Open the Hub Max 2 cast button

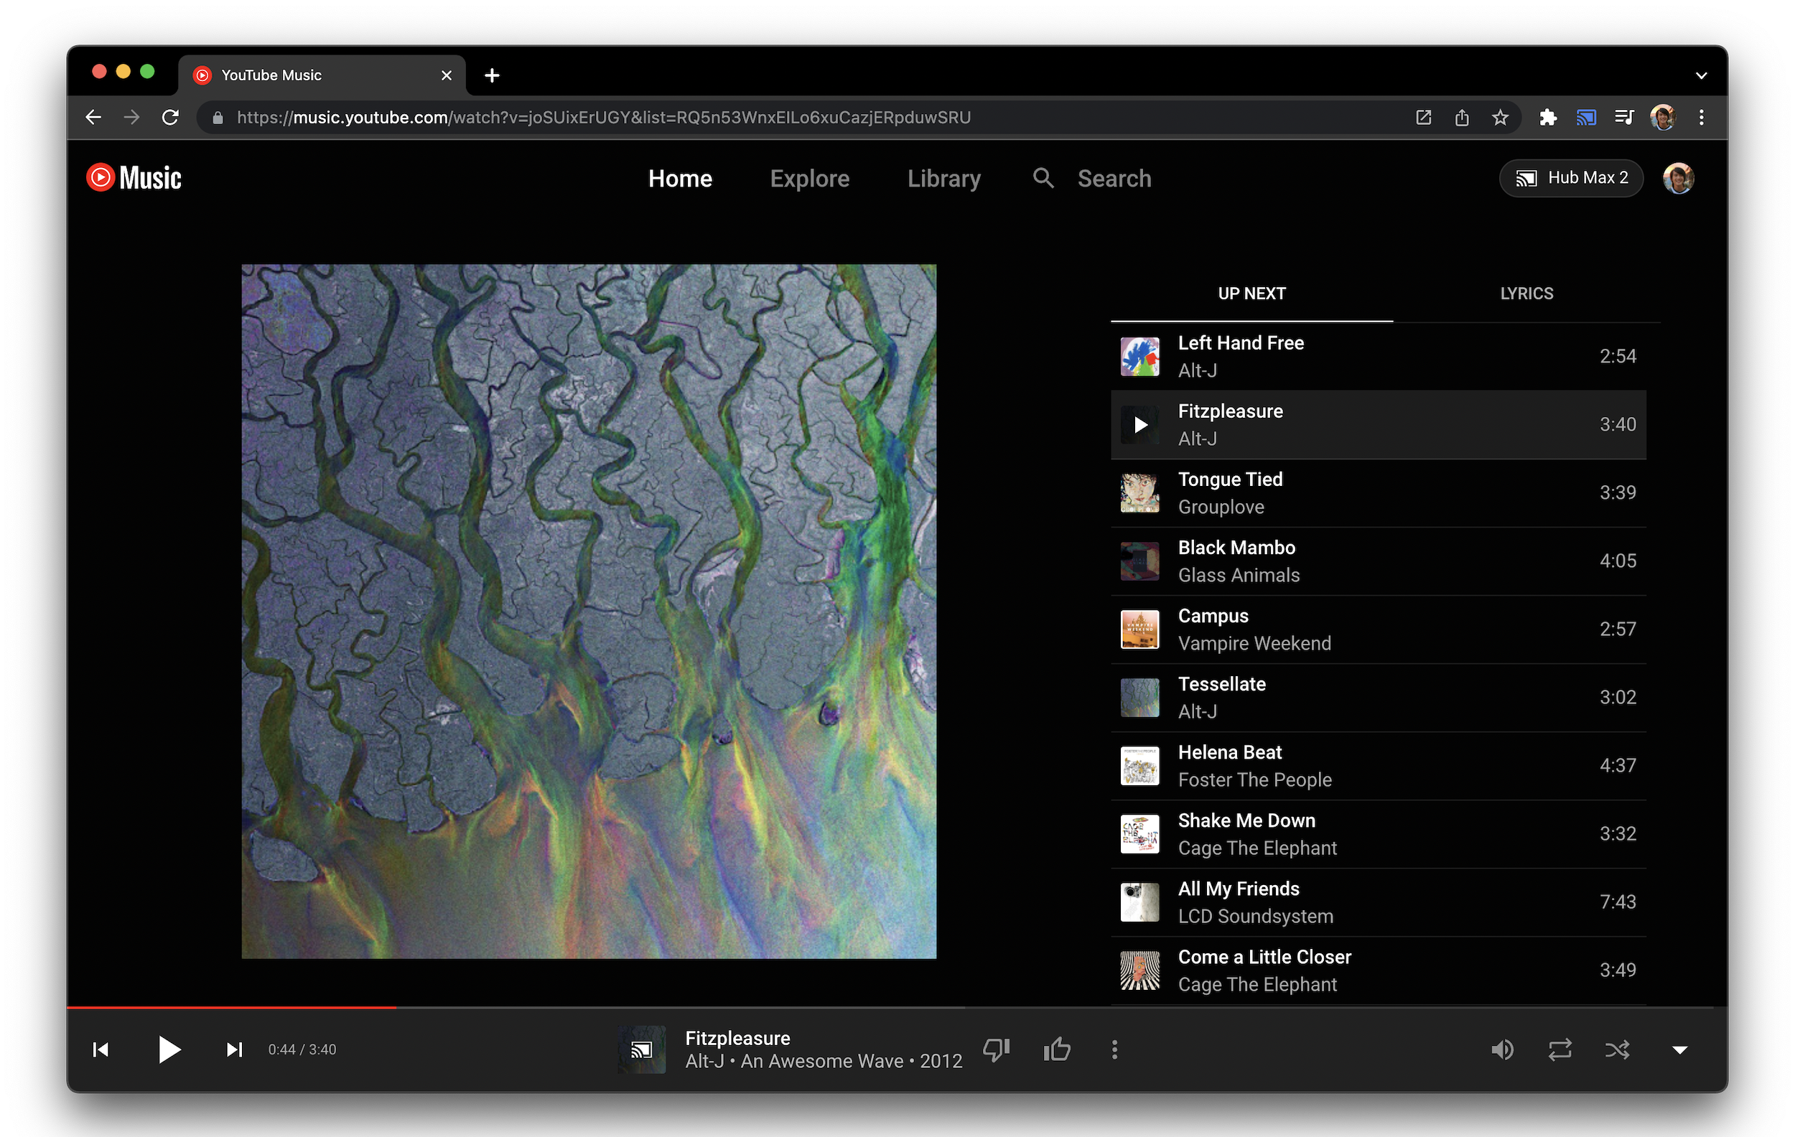tap(1571, 178)
